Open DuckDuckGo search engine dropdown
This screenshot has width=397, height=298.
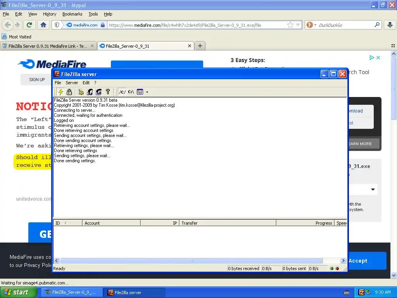[x=311, y=25]
